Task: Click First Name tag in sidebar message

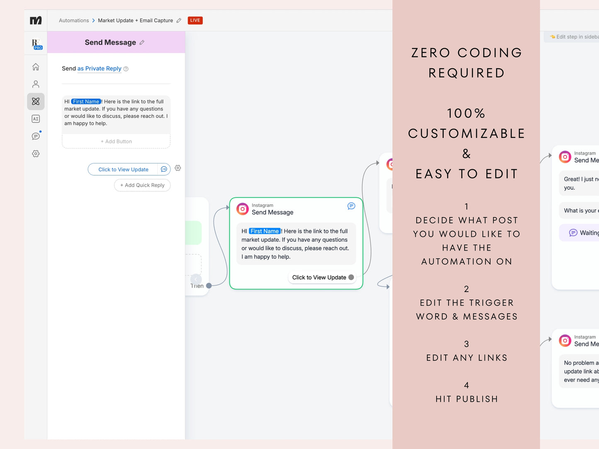Action: 86,101
